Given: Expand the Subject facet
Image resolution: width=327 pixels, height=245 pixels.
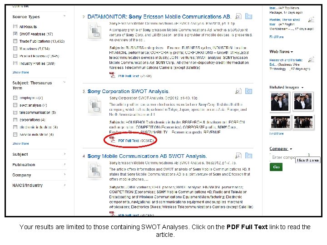Looking at the screenshot, I should pos(64,154).
